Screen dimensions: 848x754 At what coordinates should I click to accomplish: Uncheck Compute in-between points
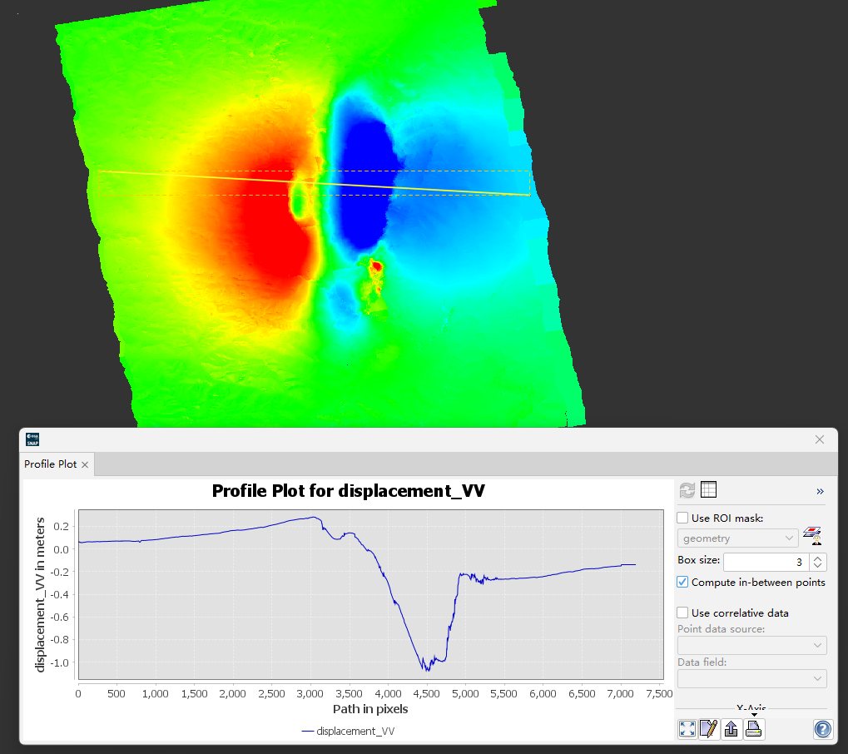coord(682,582)
